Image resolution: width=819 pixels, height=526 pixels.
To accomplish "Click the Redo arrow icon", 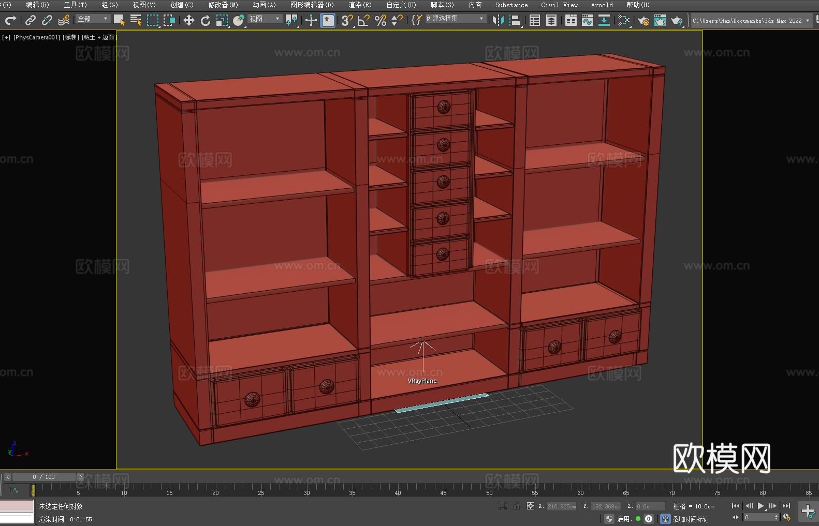I will coord(10,20).
